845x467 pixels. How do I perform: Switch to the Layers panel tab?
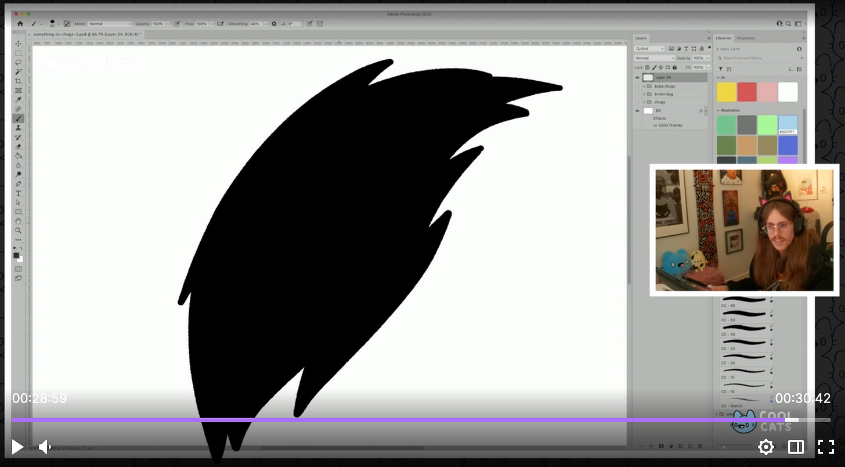(x=641, y=38)
